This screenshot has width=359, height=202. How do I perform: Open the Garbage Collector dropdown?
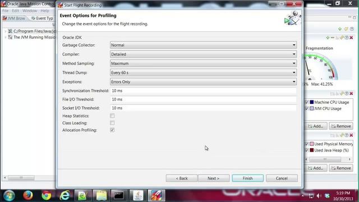203,45
